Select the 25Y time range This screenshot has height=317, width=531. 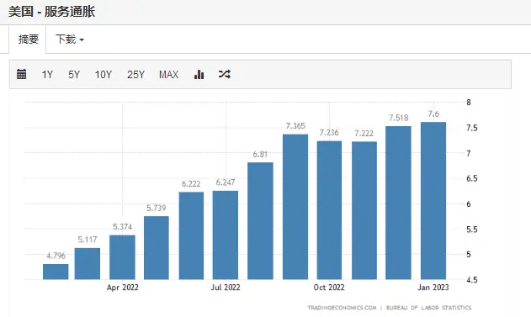[135, 75]
